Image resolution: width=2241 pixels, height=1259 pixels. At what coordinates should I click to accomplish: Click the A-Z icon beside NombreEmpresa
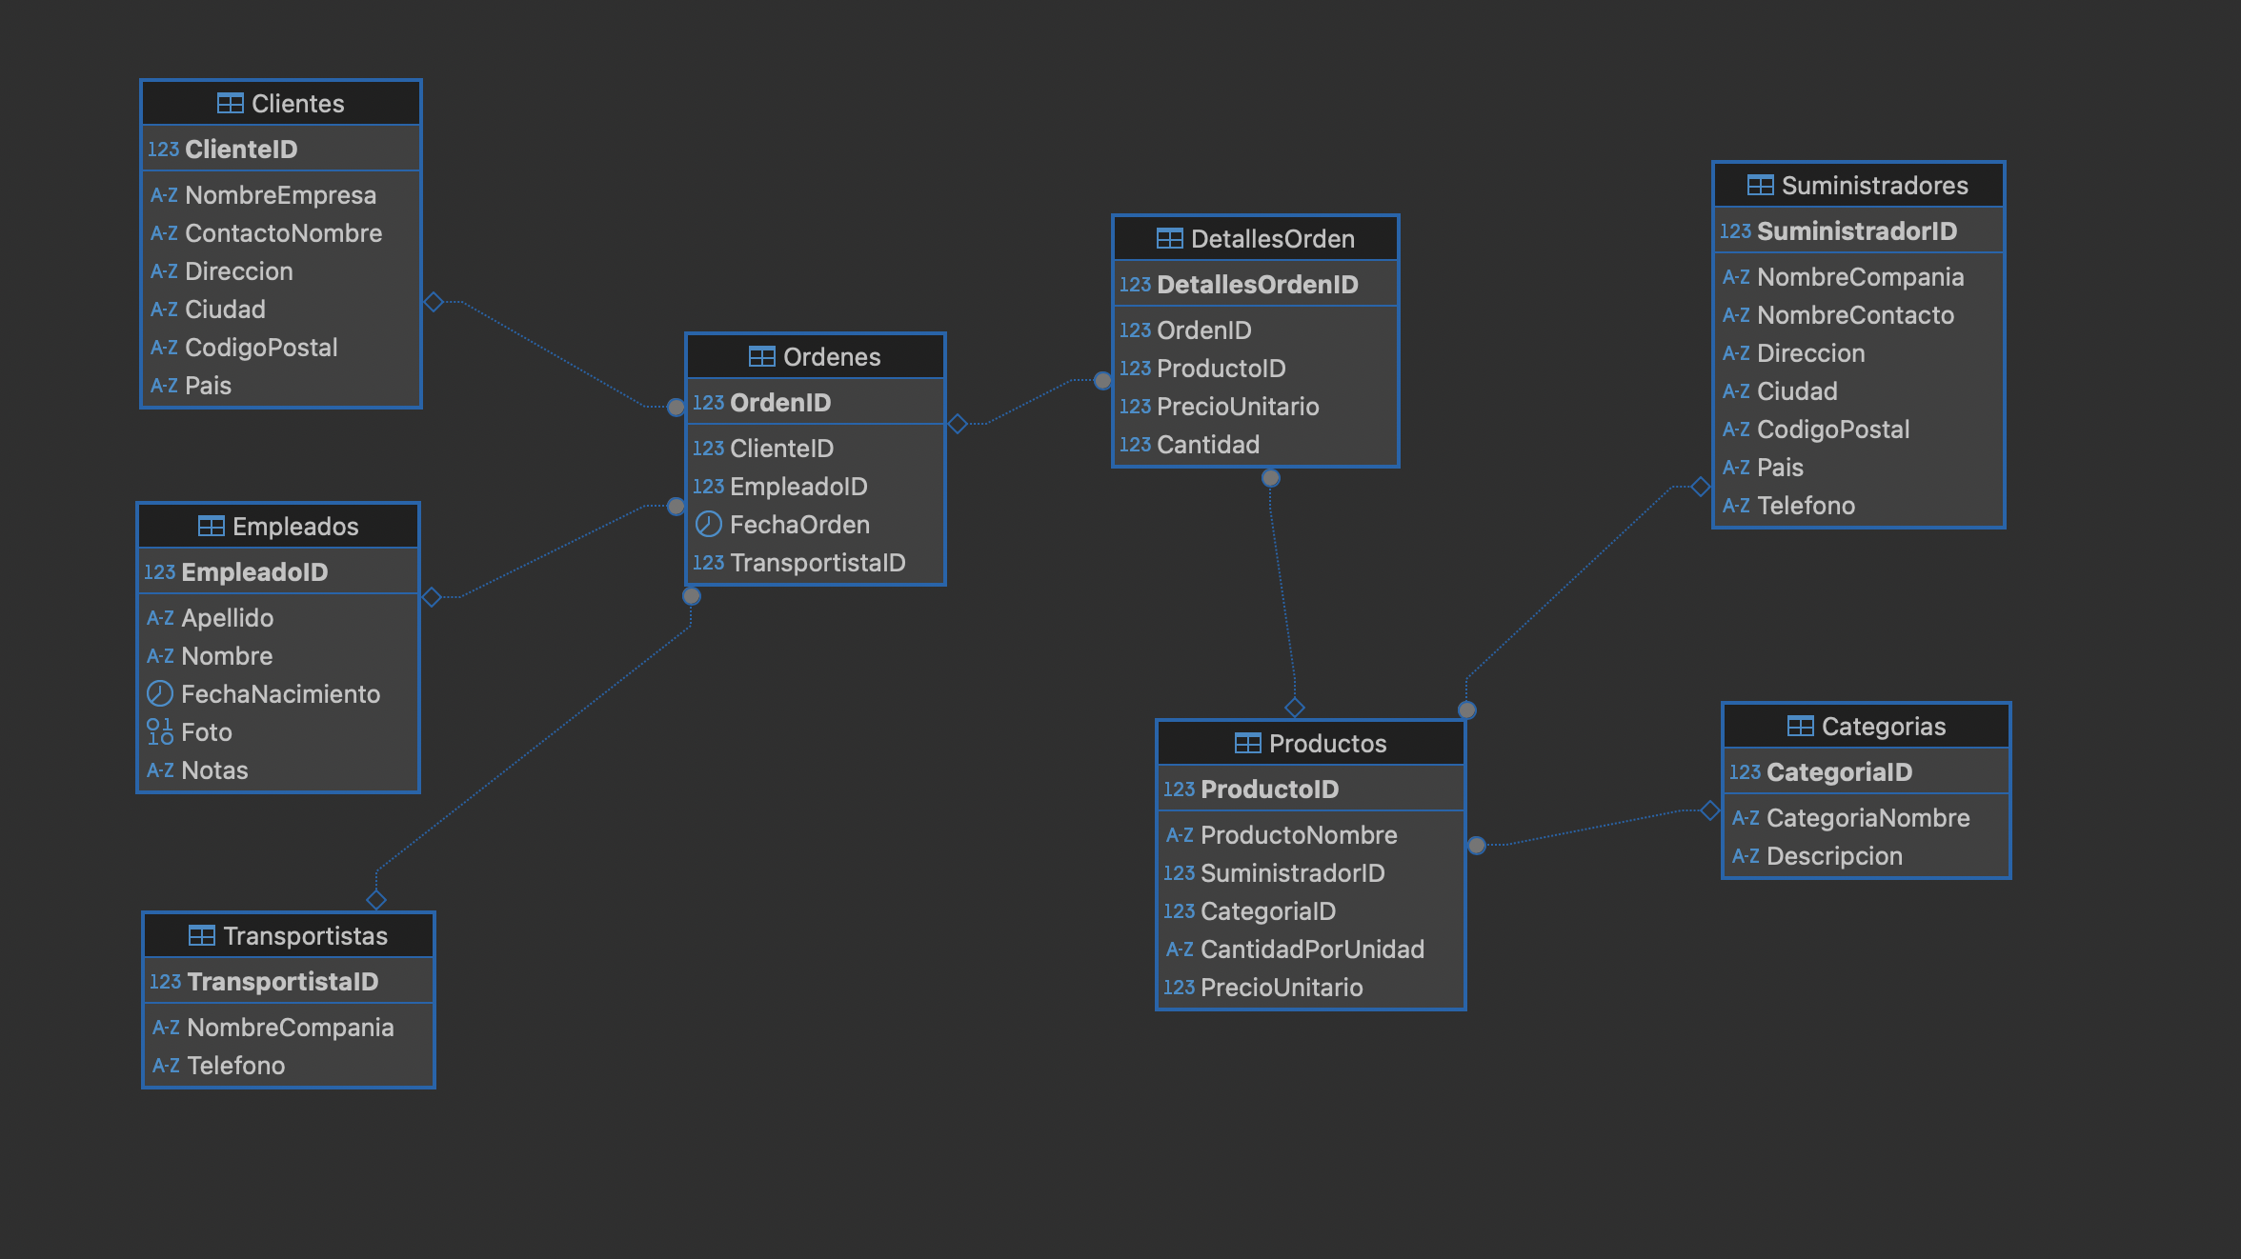pyautogui.click(x=164, y=195)
